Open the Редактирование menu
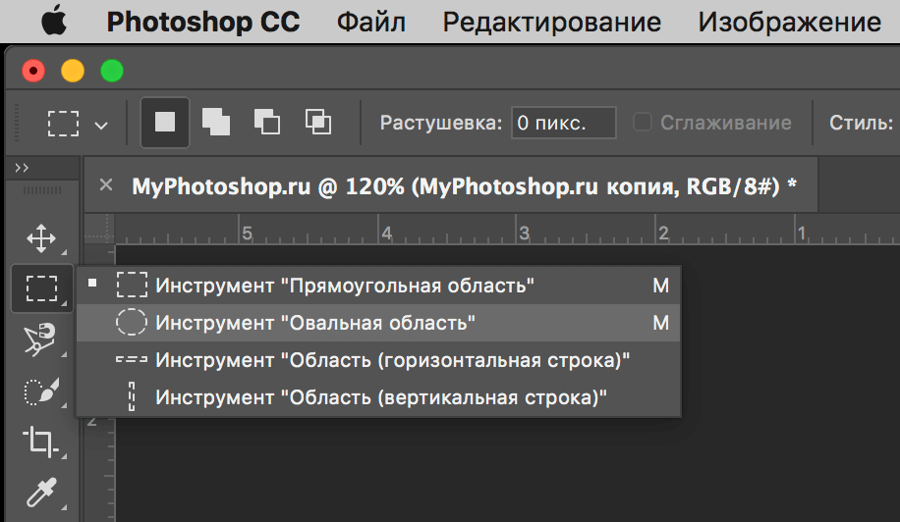 tap(551, 22)
